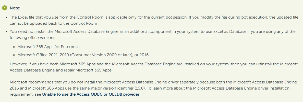303x102 pixels.
Task: Click the sentence starting The Excel file that
Action: 99,17
